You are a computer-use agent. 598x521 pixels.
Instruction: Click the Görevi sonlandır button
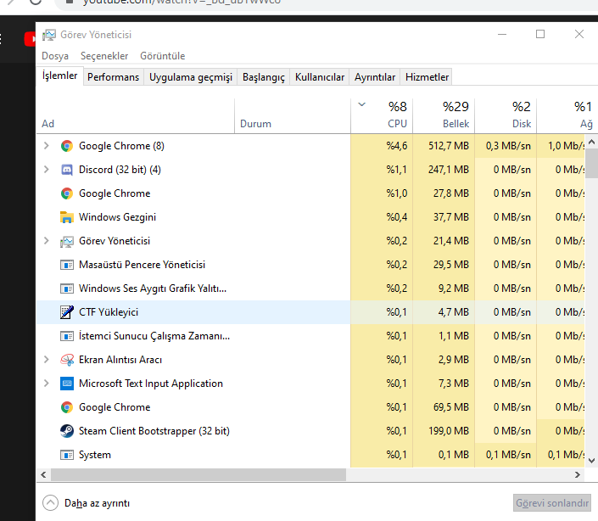(552, 503)
